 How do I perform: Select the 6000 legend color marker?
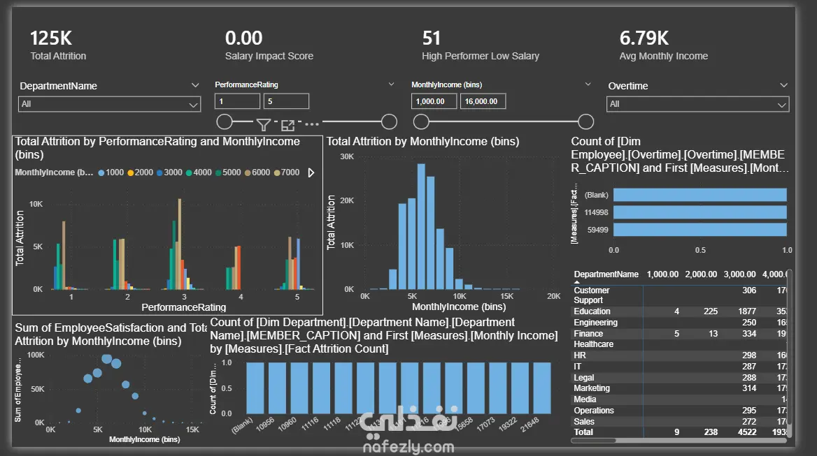[248, 172]
